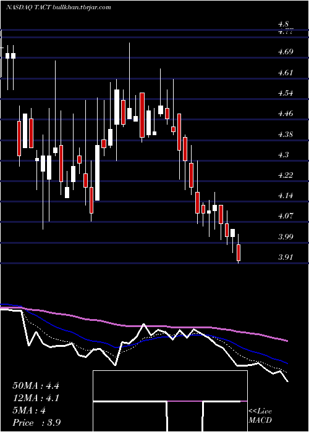Click the 12MA : 4.1 indicator text

coord(36,398)
